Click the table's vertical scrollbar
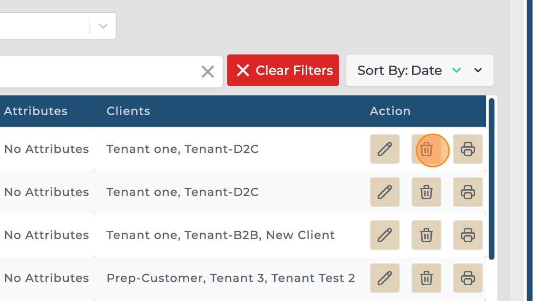Screen dimensions: 535x301 (492, 179)
